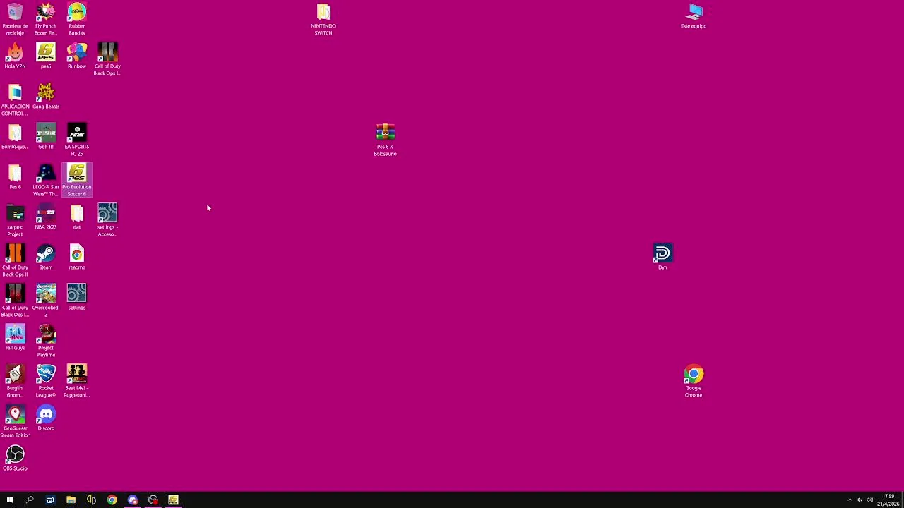
Task: Open the sarpeic Project icon
Action: 15,220
